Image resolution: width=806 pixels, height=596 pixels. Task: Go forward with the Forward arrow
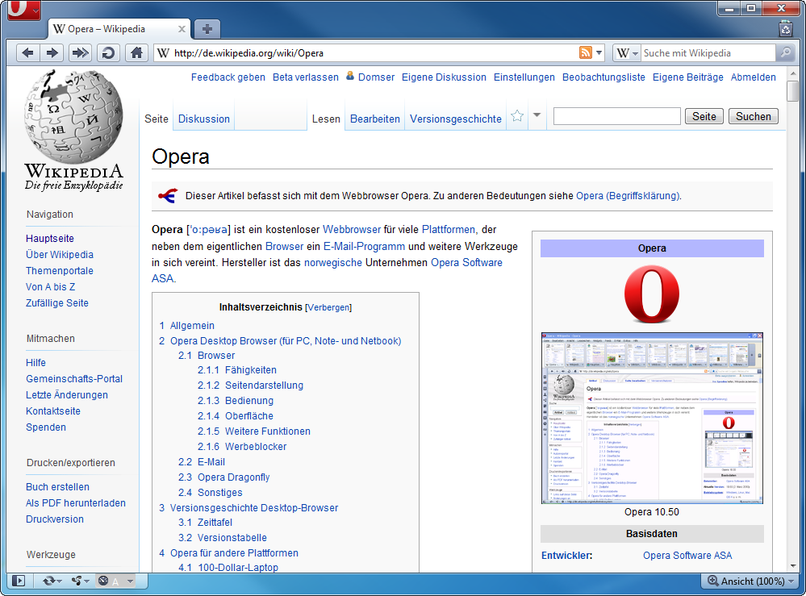[52, 52]
